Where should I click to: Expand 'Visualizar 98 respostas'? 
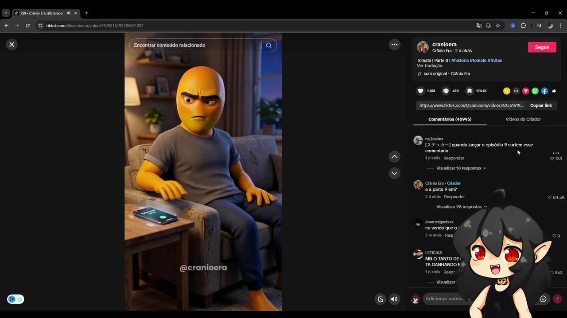(461, 207)
